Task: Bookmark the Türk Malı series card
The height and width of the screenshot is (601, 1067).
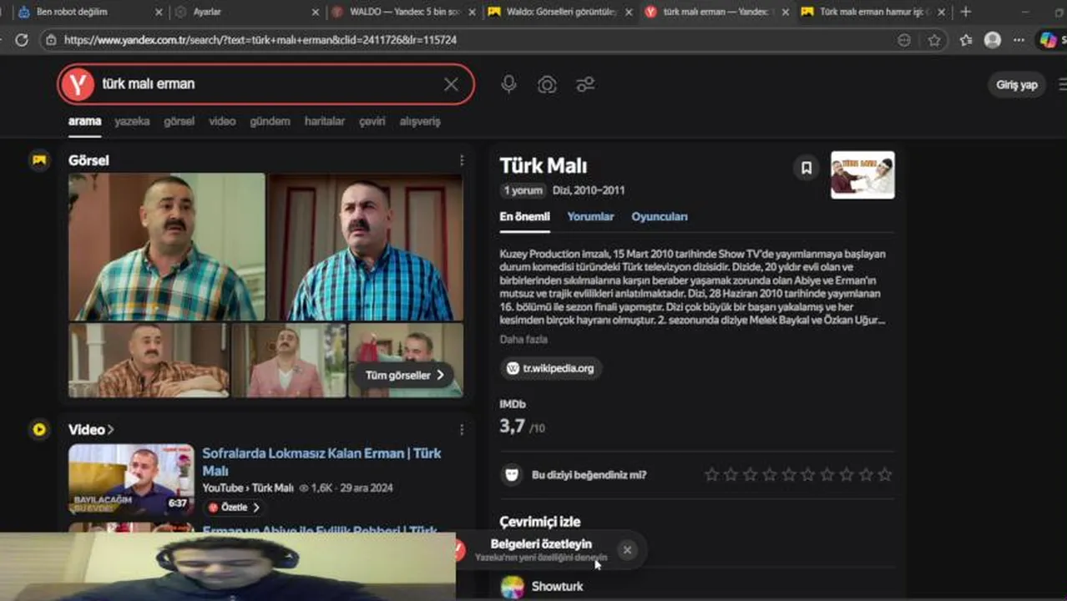Action: pyautogui.click(x=807, y=168)
